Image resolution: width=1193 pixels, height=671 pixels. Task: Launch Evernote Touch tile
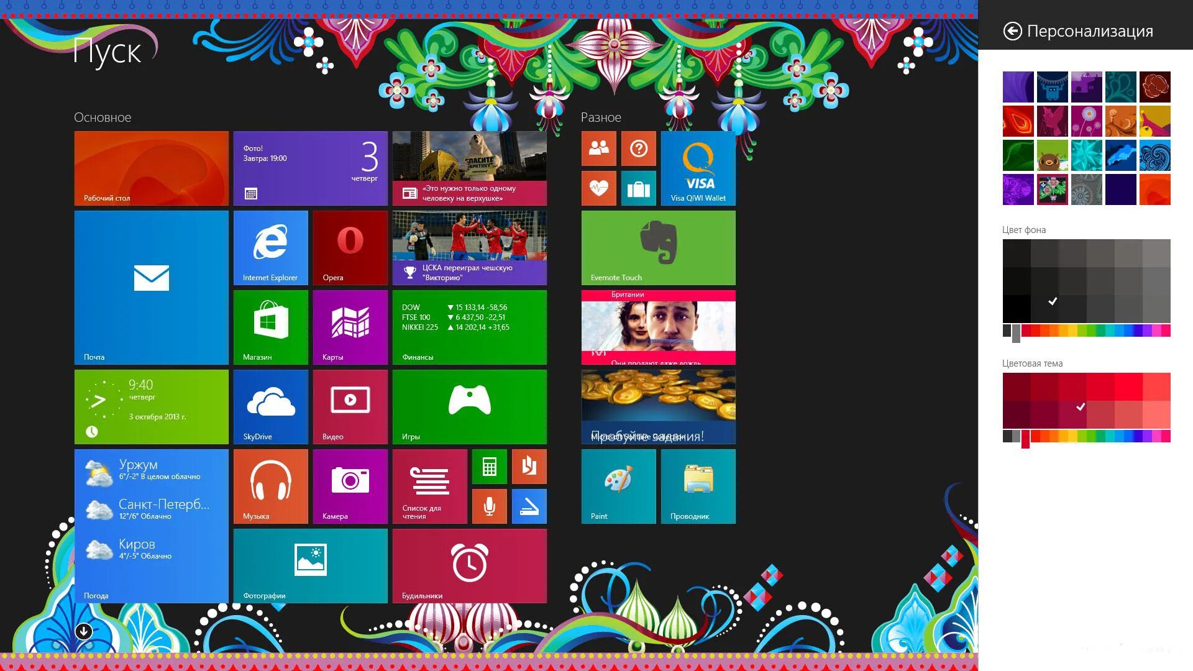658,247
